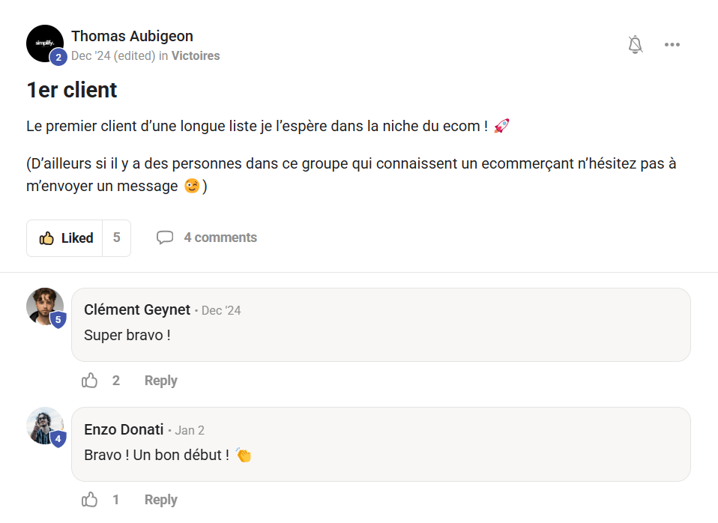The image size is (718, 523).
Task: Click the level 2 badge on Thomas's avatar
Action: (x=58, y=57)
